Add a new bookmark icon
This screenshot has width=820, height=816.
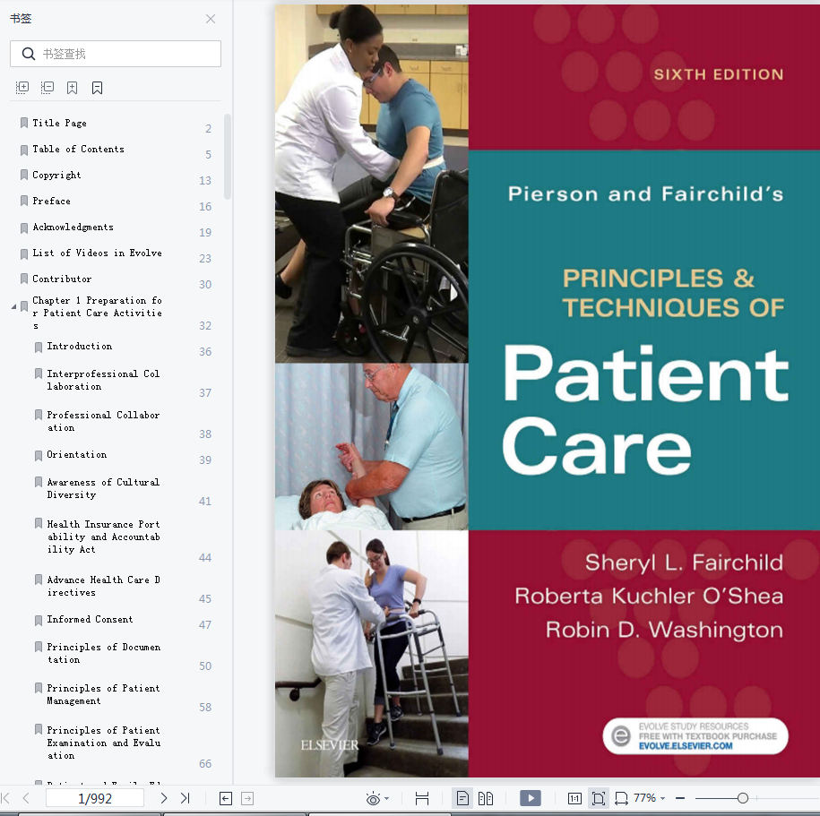click(x=73, y=87)
